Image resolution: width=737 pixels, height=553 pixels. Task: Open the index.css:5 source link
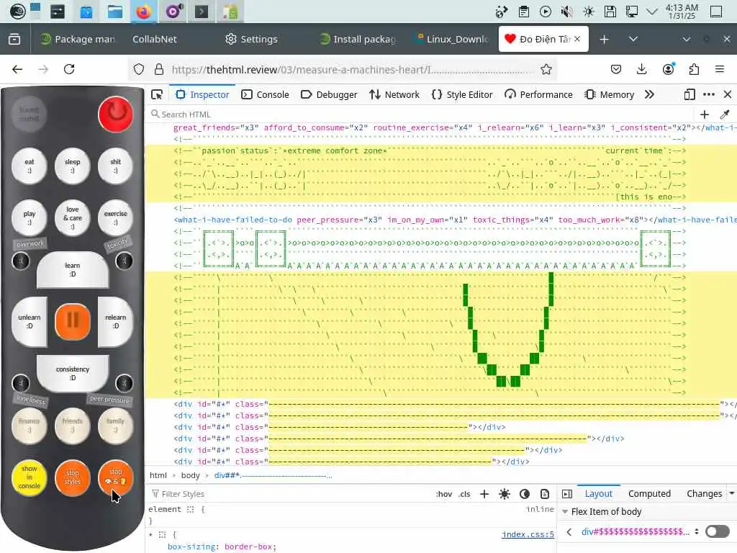pos(528,534)
